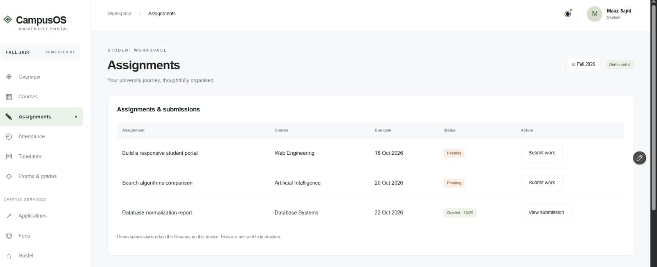This screenshot has width=657, height=267.
Task: Open notifications via the top bar icon
Action: [x=568, y=14]
